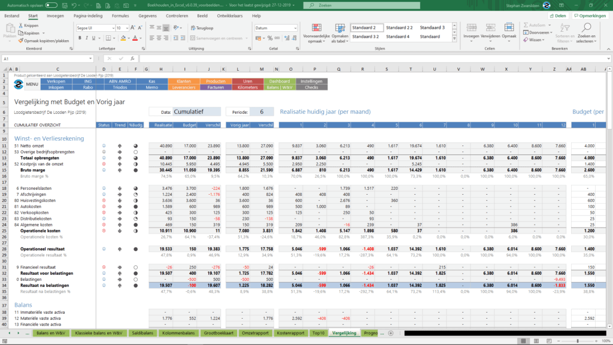Click the Bold formatting icon
Image resolution: width=613 pixels, height=345 pixels.
click(80, 38)
